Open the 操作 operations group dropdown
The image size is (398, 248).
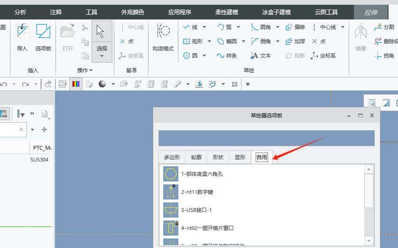[x=85, y=70]
